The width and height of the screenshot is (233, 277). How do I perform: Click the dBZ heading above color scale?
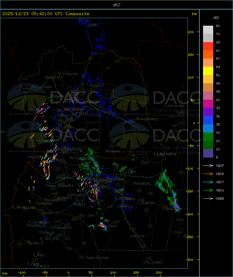click(216, 18)
